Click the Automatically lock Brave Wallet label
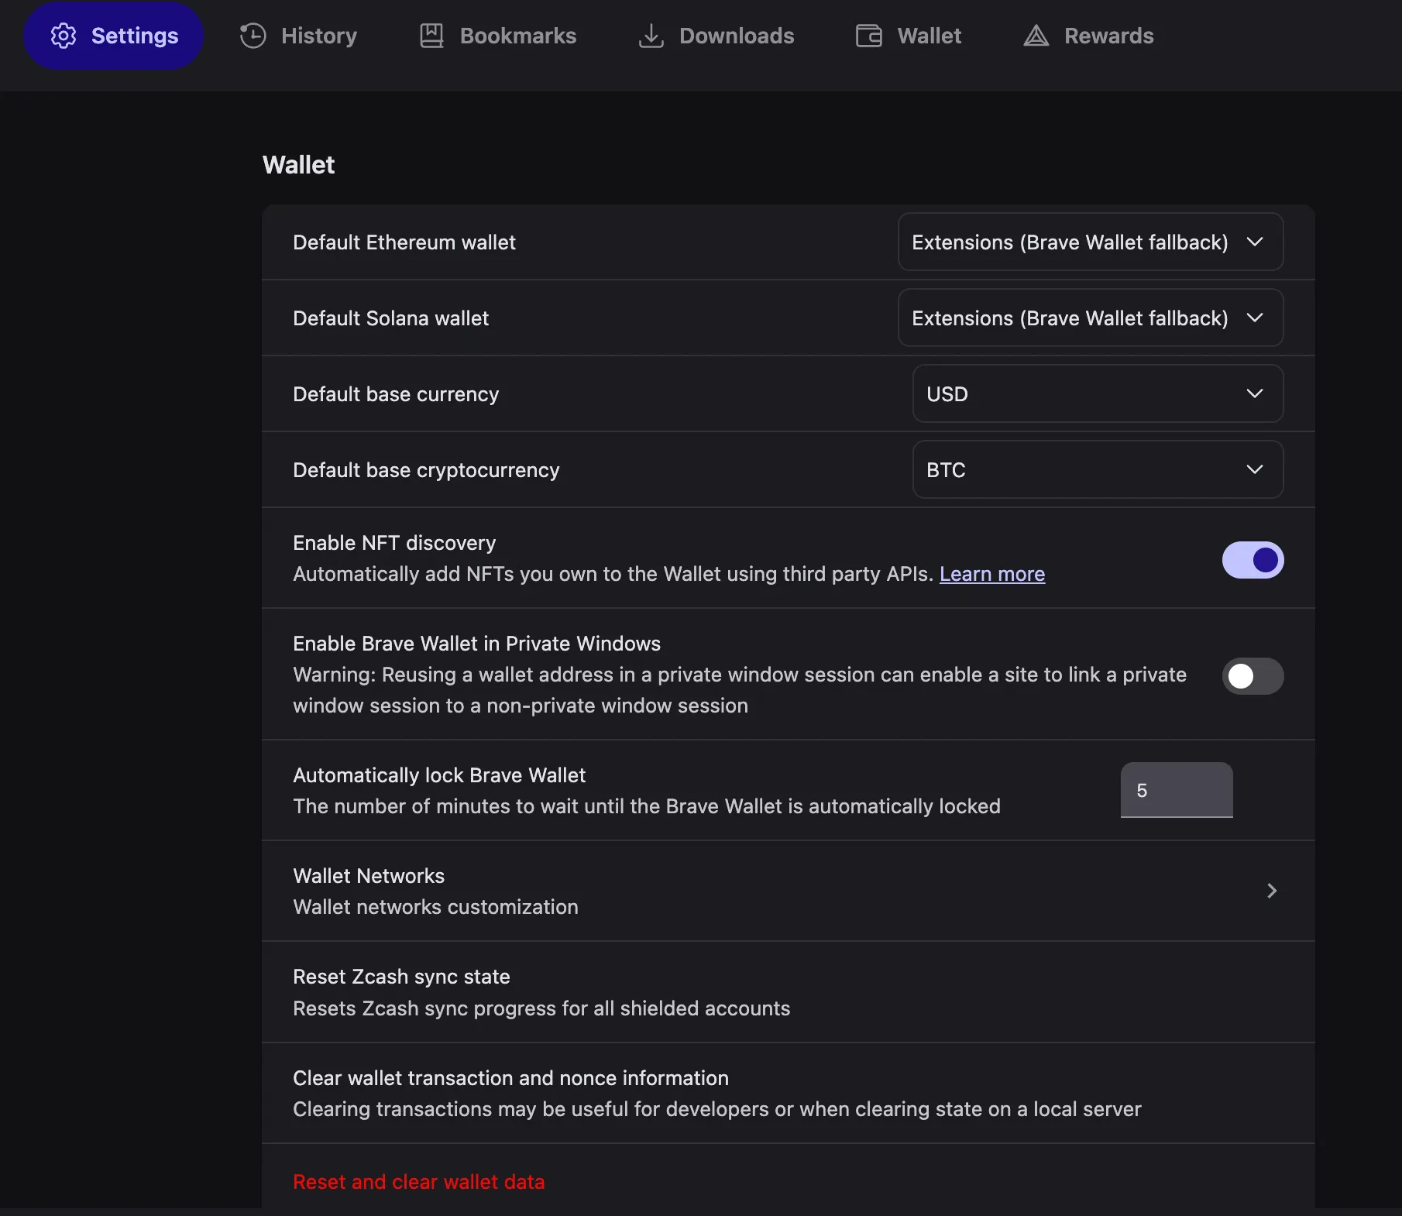The height and width of the screenshot is (1216, 1402). (439, 775)
